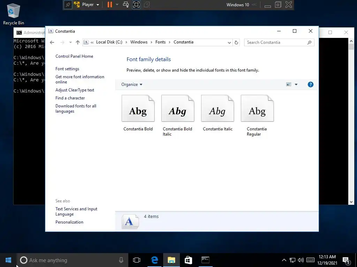The width and height of the screenshot is (357, 267).
Task: Click the font stack icon in details pane
Action: tap(130, 221)
